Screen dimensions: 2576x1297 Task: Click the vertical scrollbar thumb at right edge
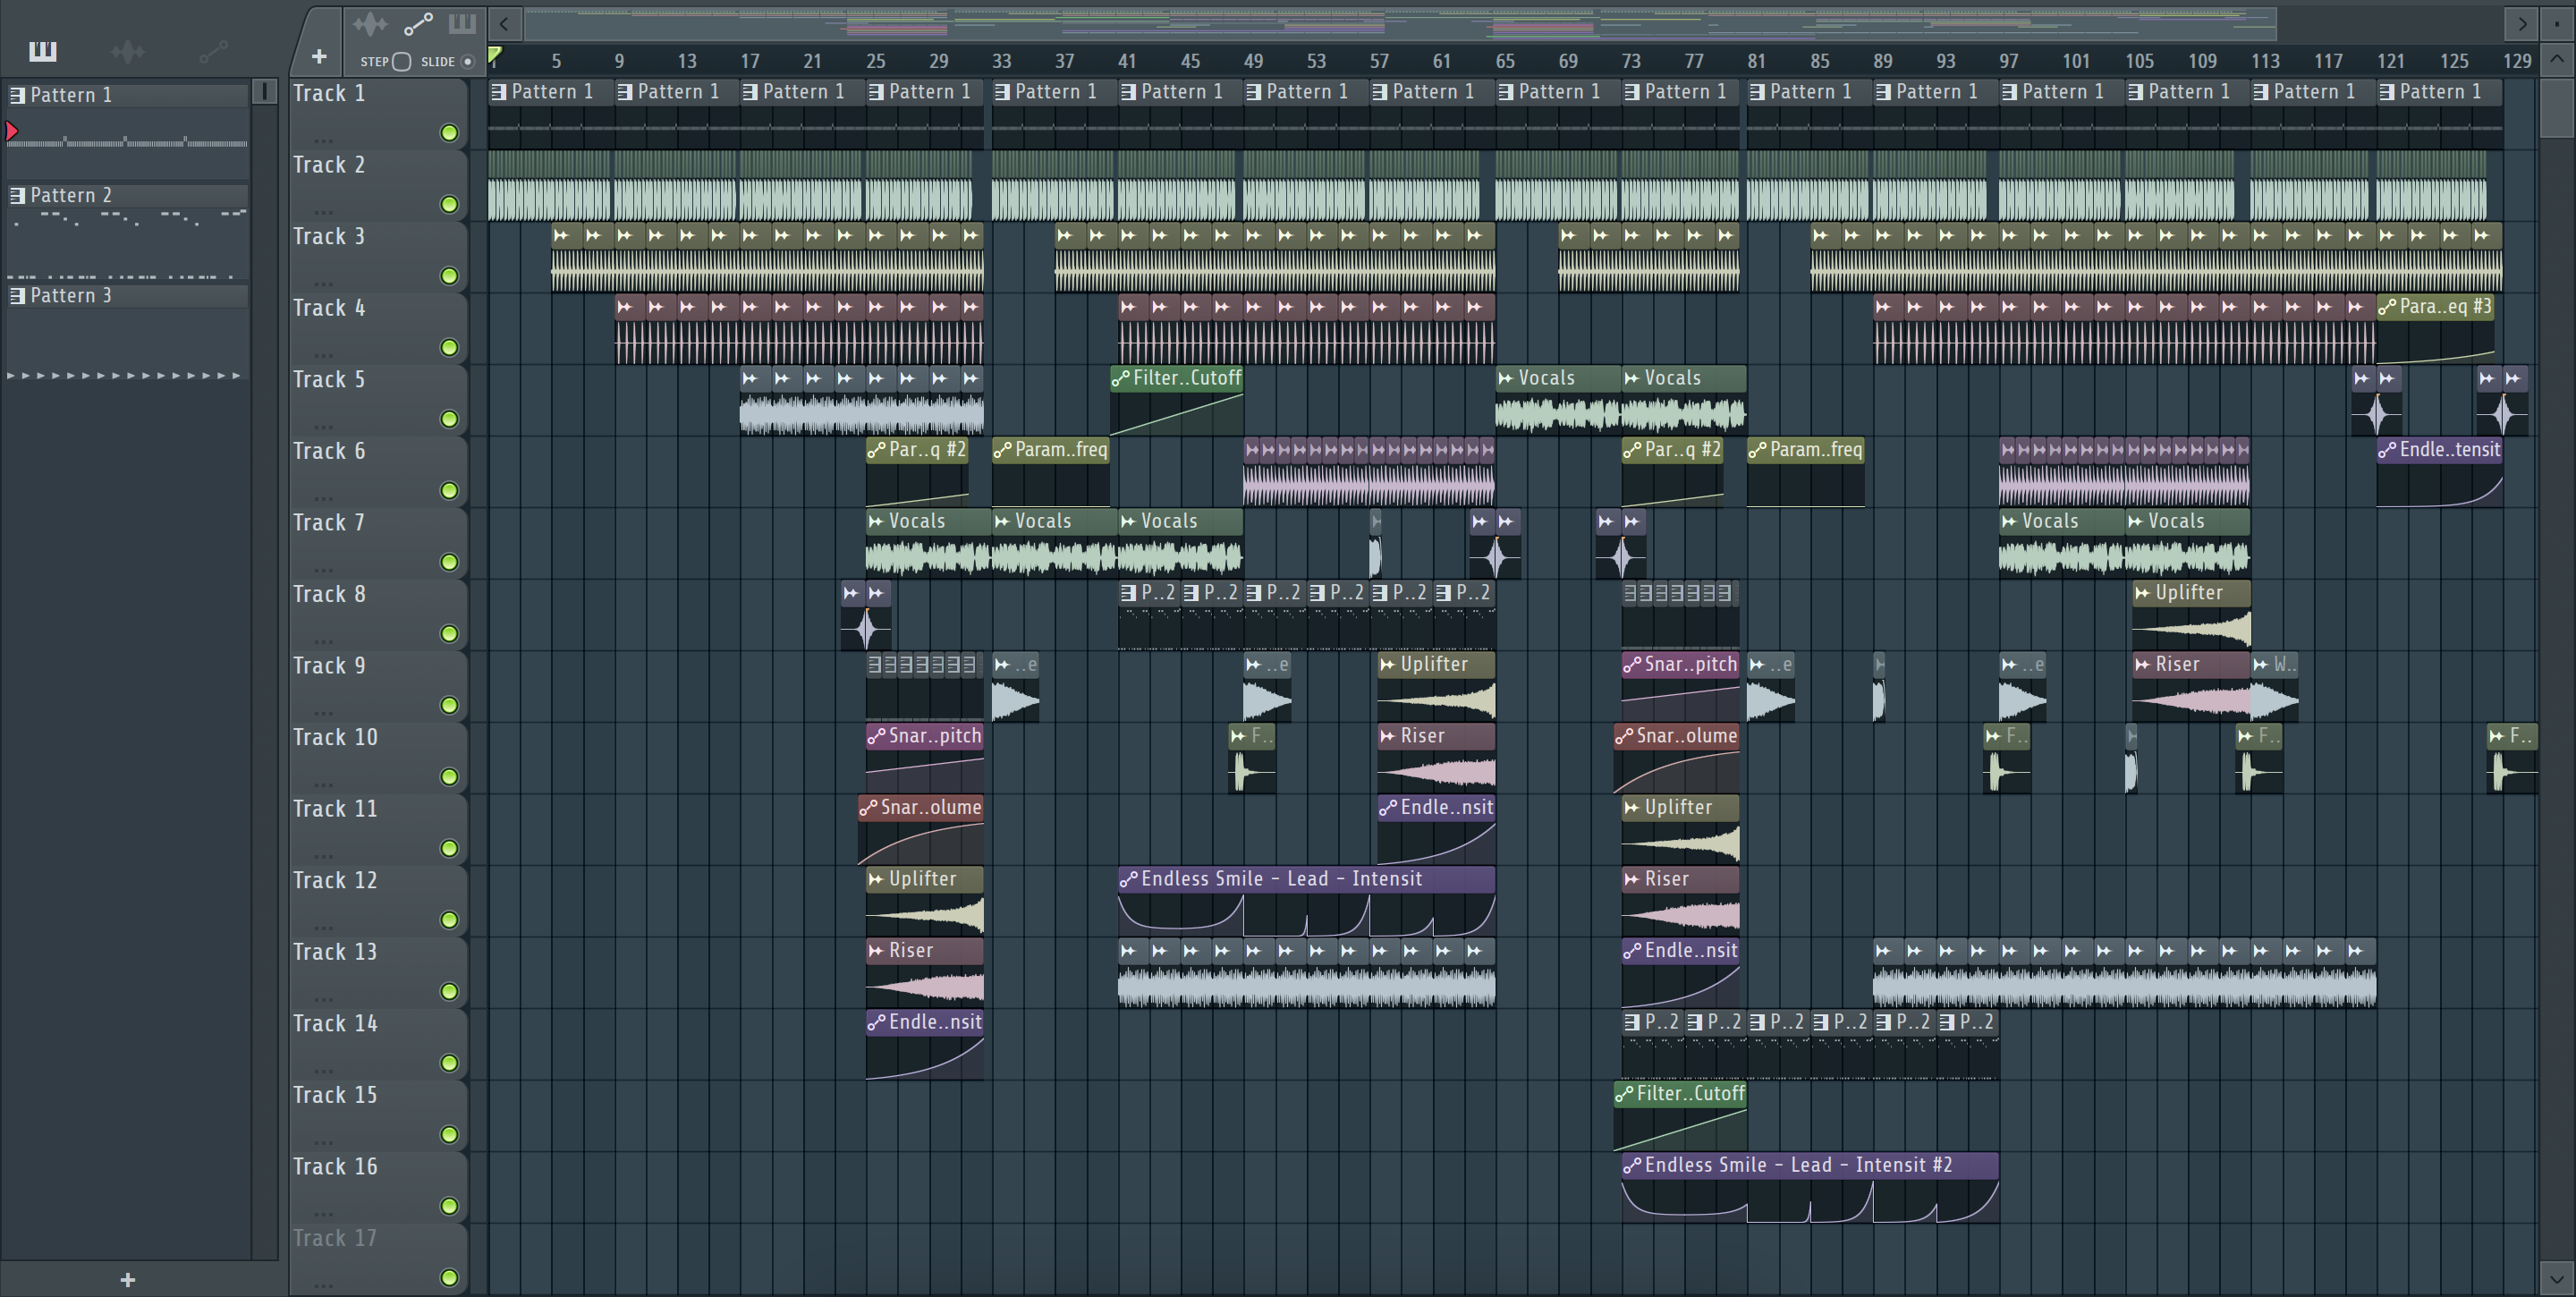click(x=2557, y=107)
